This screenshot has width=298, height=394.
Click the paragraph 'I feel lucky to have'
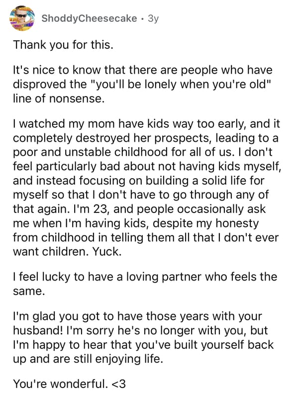pos(145,284)
